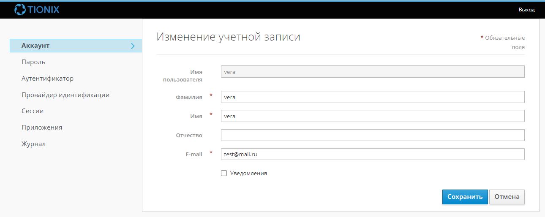
Task: Click into the Имя text field
Action: point(372,116)
